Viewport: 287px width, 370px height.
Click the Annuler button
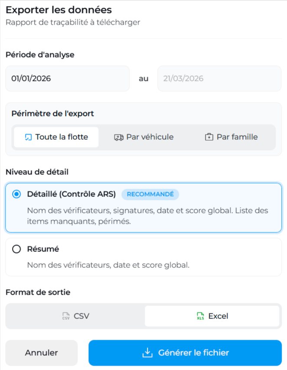tap(41, 353)
